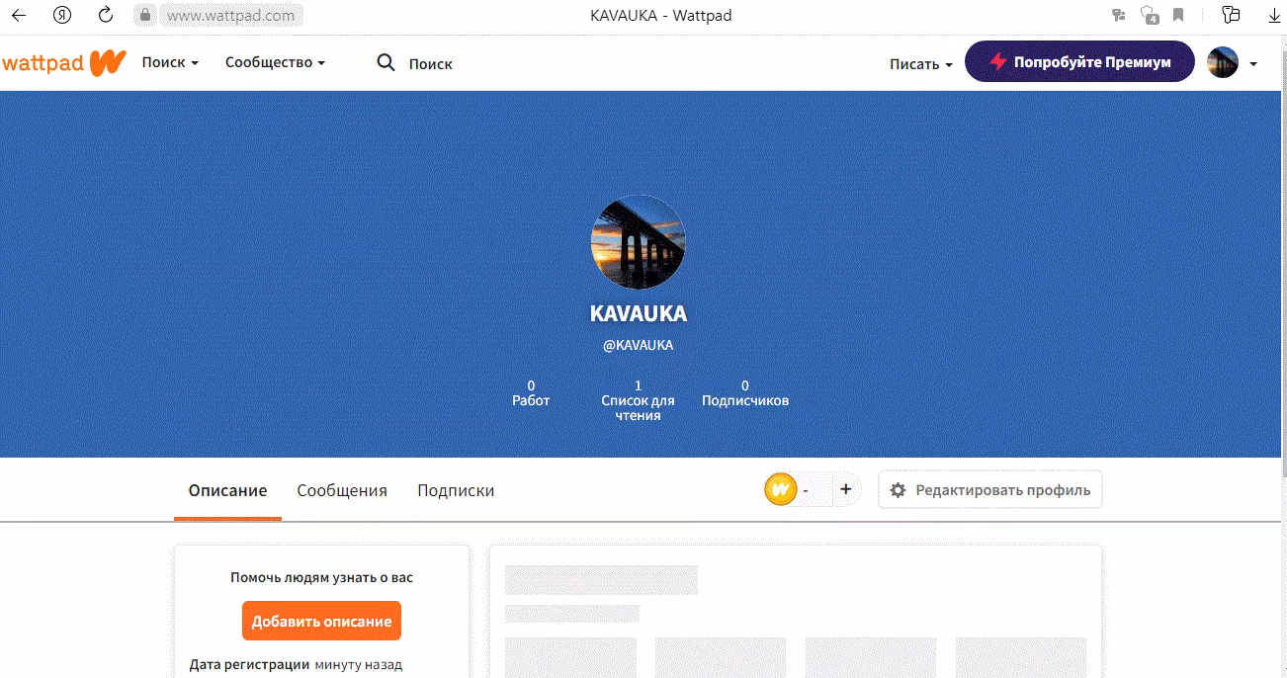Open the Yandex home button

tap(62, 15)
